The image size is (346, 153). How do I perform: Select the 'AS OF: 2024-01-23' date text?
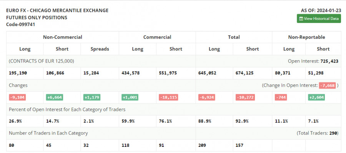point(321,10)
